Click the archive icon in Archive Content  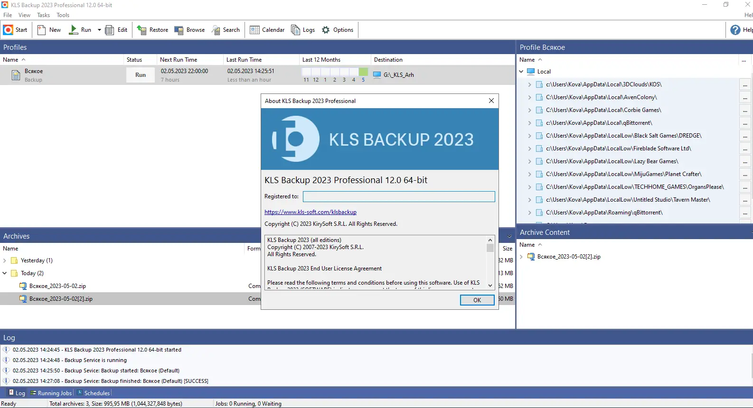point(531,257)
